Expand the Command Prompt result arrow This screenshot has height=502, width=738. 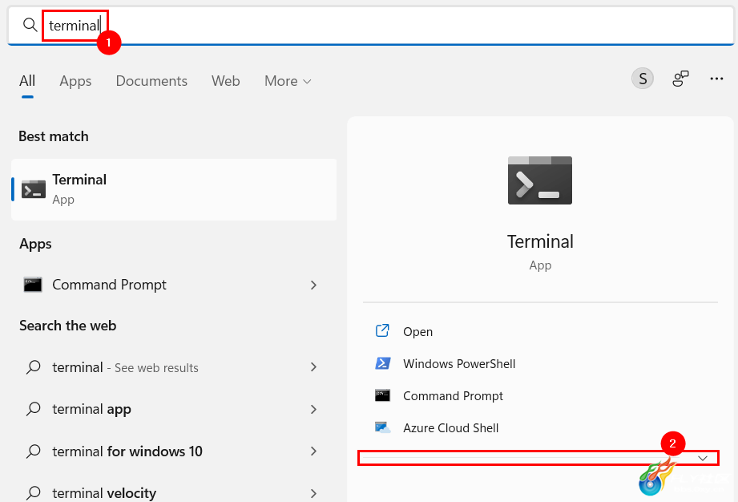tap(313, 285)
